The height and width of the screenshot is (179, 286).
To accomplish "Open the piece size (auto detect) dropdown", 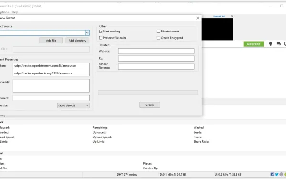I will pos(73,105).
